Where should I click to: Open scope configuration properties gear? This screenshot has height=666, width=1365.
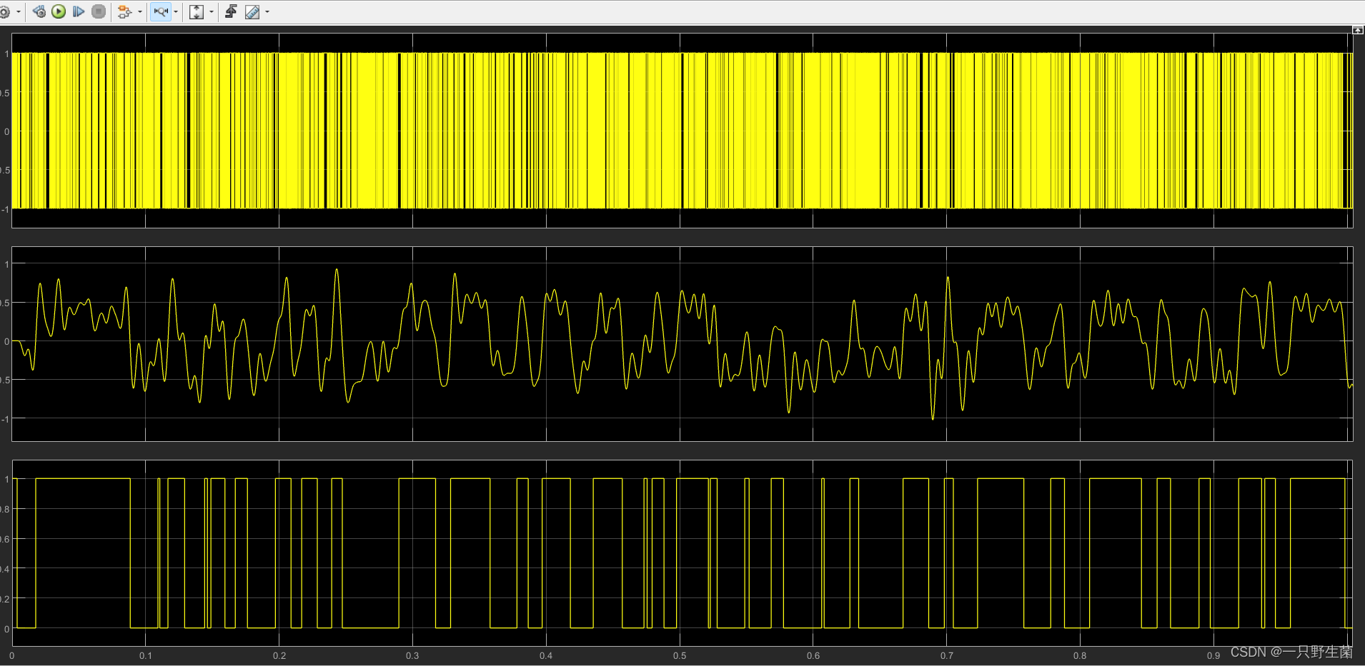[x=4, y=12]
